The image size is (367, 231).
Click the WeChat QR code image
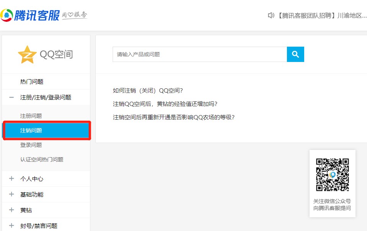coord(333,175)
